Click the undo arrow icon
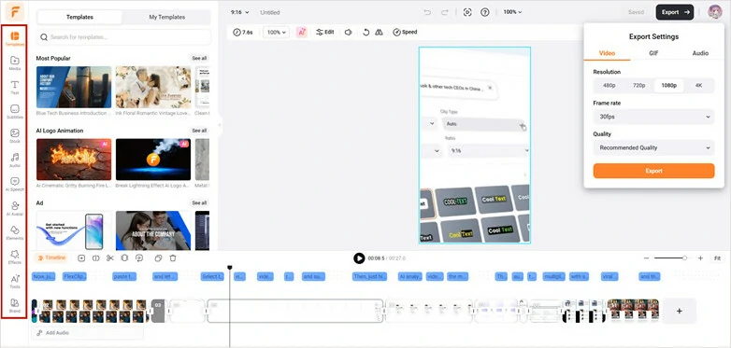 tap(427, 12)
